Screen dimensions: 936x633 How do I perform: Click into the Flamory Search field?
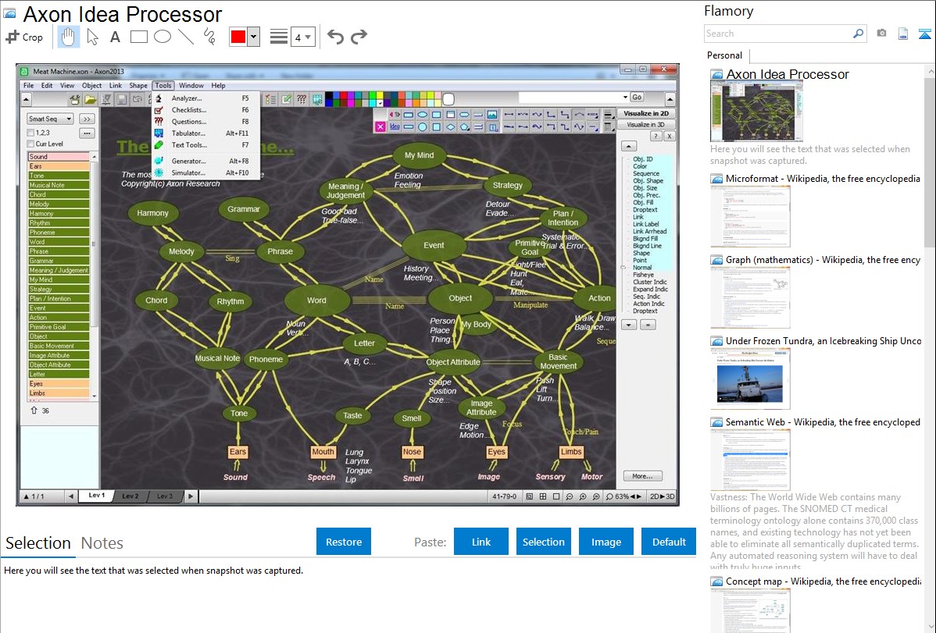click(x=777, y=34)
